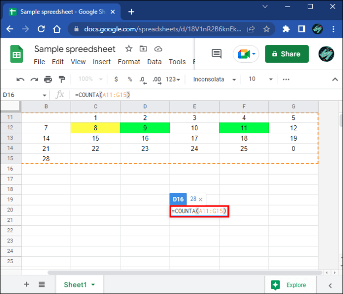This screenshot has width=343, height=294.
Task: Open more number formats 123 dropdown
Action: 173,79
